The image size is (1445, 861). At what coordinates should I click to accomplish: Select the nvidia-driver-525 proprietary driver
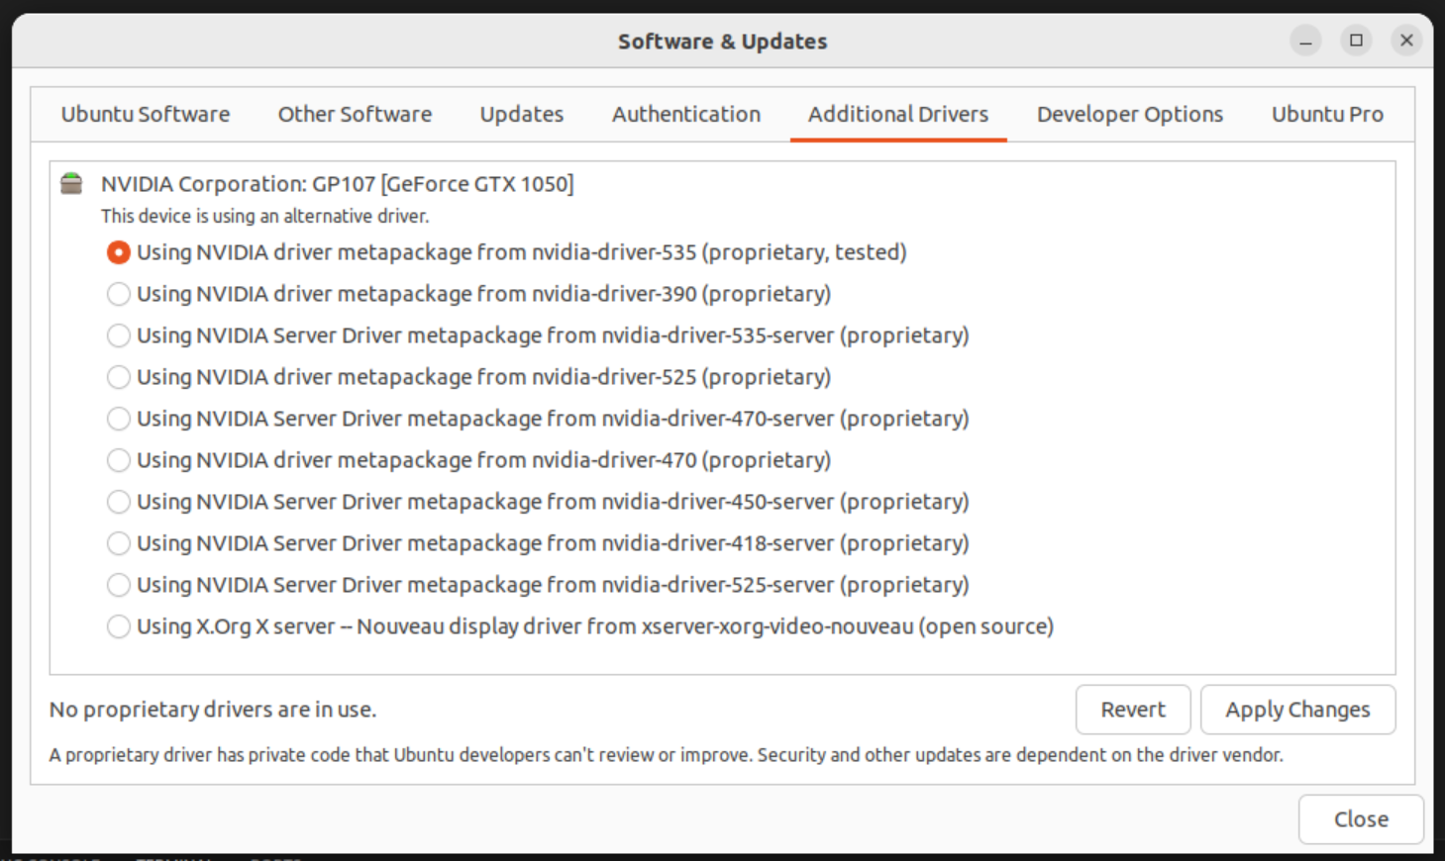(119, 378)
